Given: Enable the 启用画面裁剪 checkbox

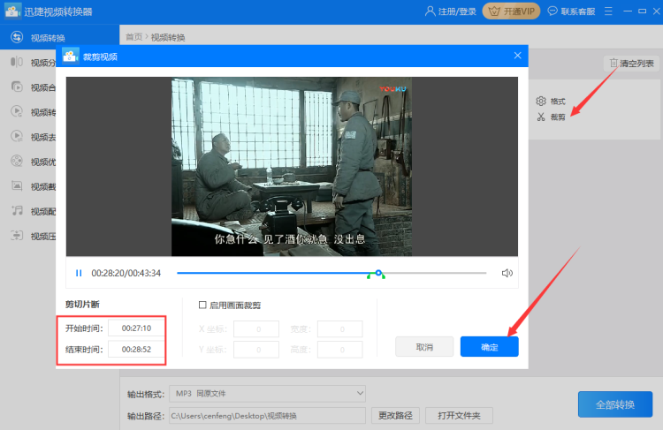Looking at the screenshot, I should [x=202, y=305].
